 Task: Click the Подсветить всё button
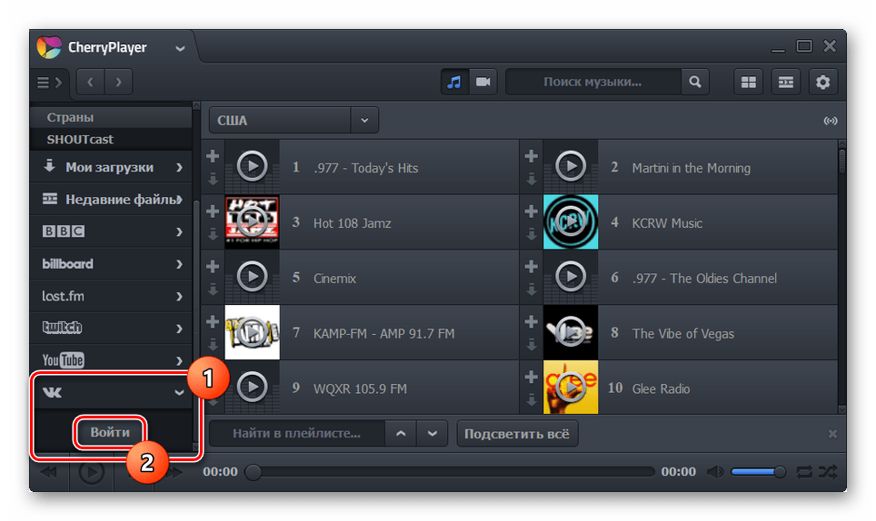517,434
